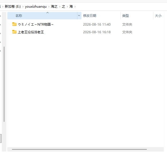Screen dimensions: 167x154
Task: Click 文件夹 type of ウミノイエ row
Action: click(127, 25)
